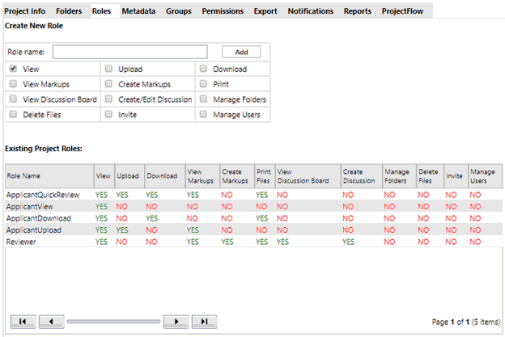Image resolution: width=505 pixels, height=337 pixels.
Task: Enable the Print permission checkbox
Action: click(203, 83)
